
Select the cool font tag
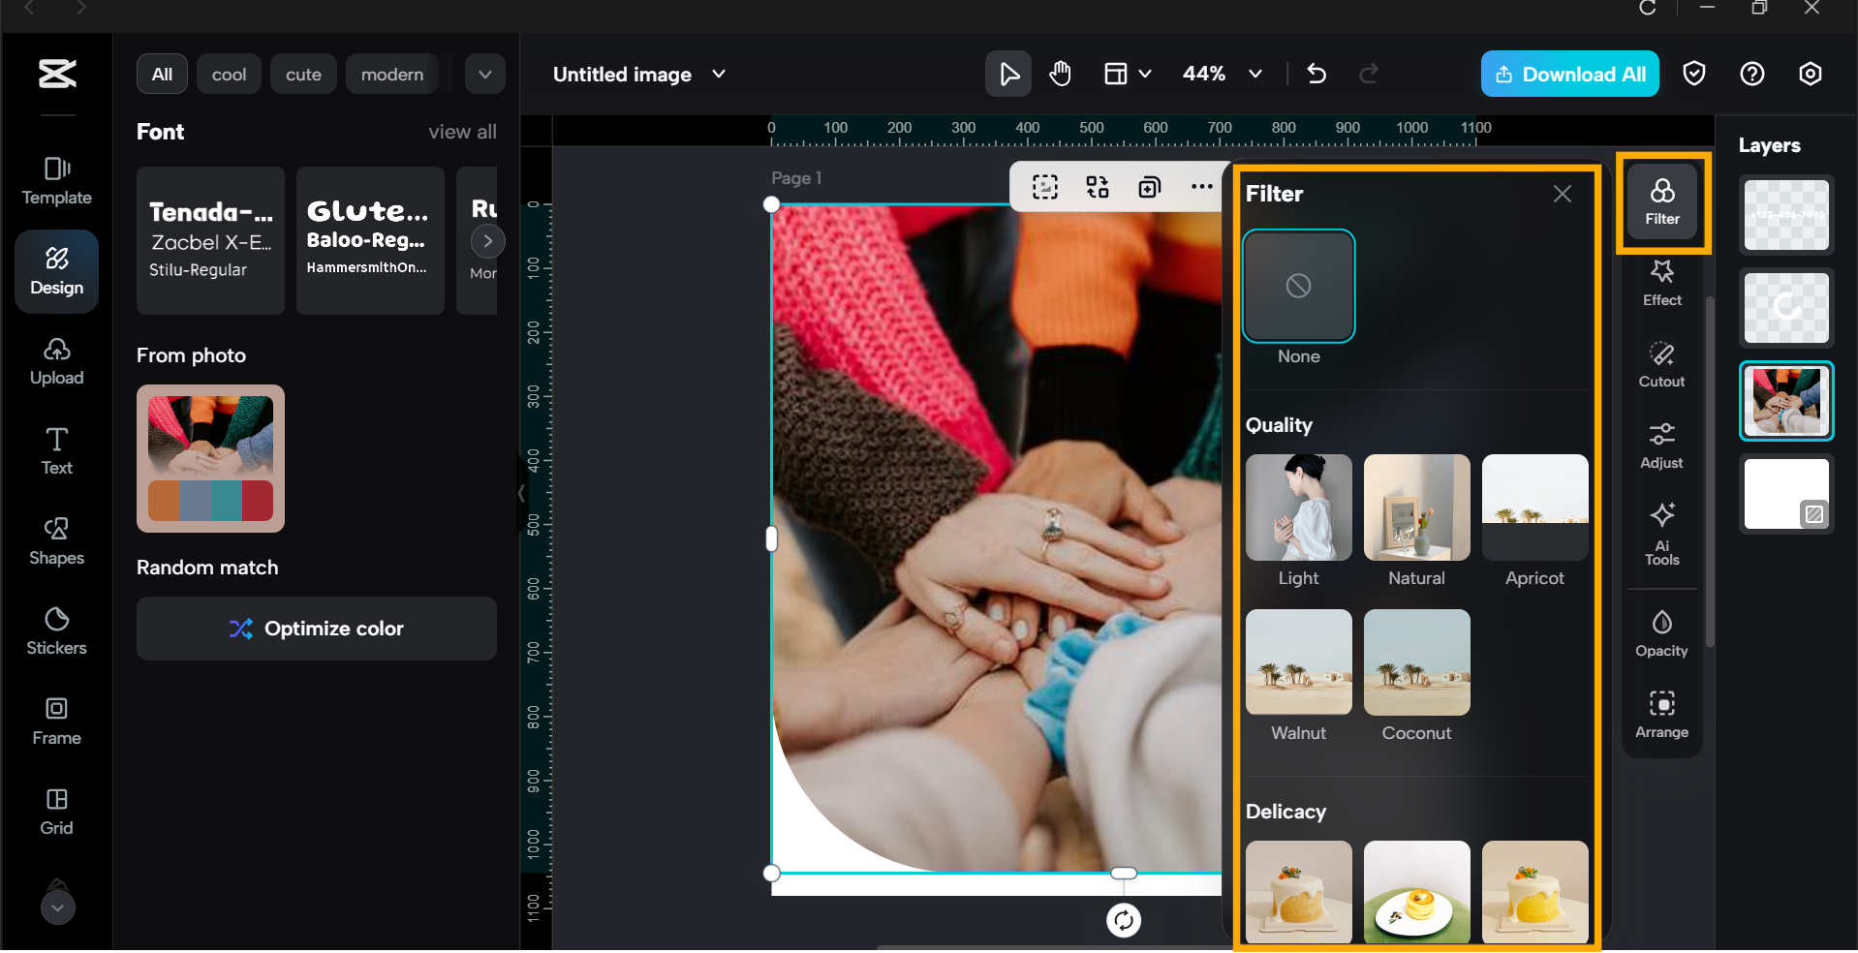pyautogui.click(x=229, y=74)
